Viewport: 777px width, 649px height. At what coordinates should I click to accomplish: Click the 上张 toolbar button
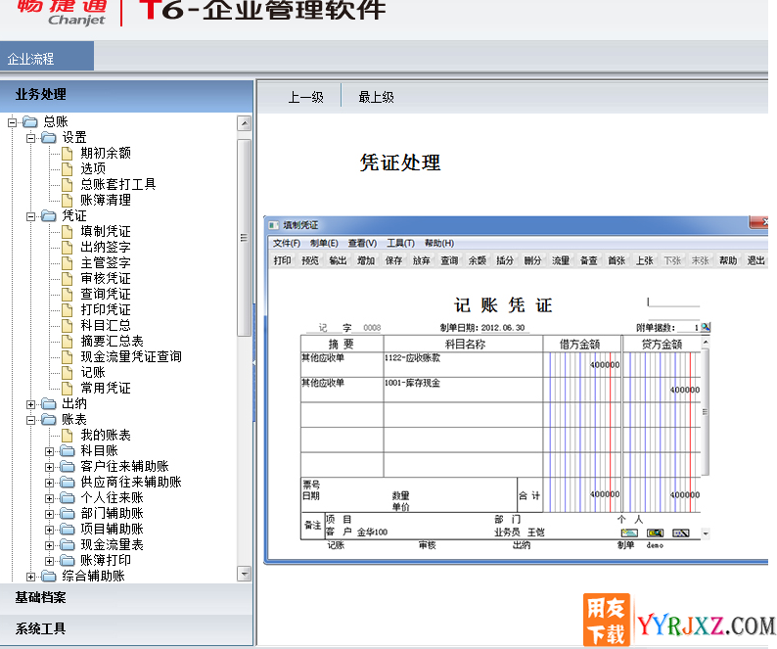point(645,260)
